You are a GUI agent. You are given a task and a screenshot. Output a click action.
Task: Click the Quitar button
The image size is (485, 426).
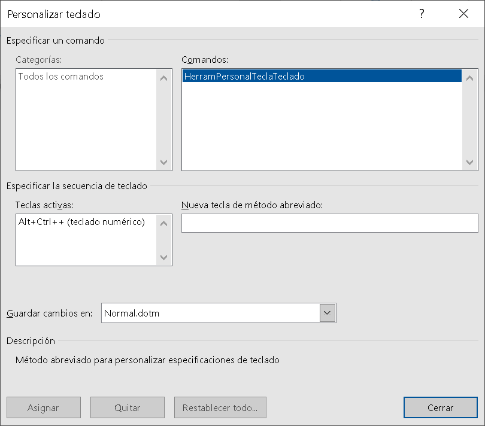tap(128, 407)
